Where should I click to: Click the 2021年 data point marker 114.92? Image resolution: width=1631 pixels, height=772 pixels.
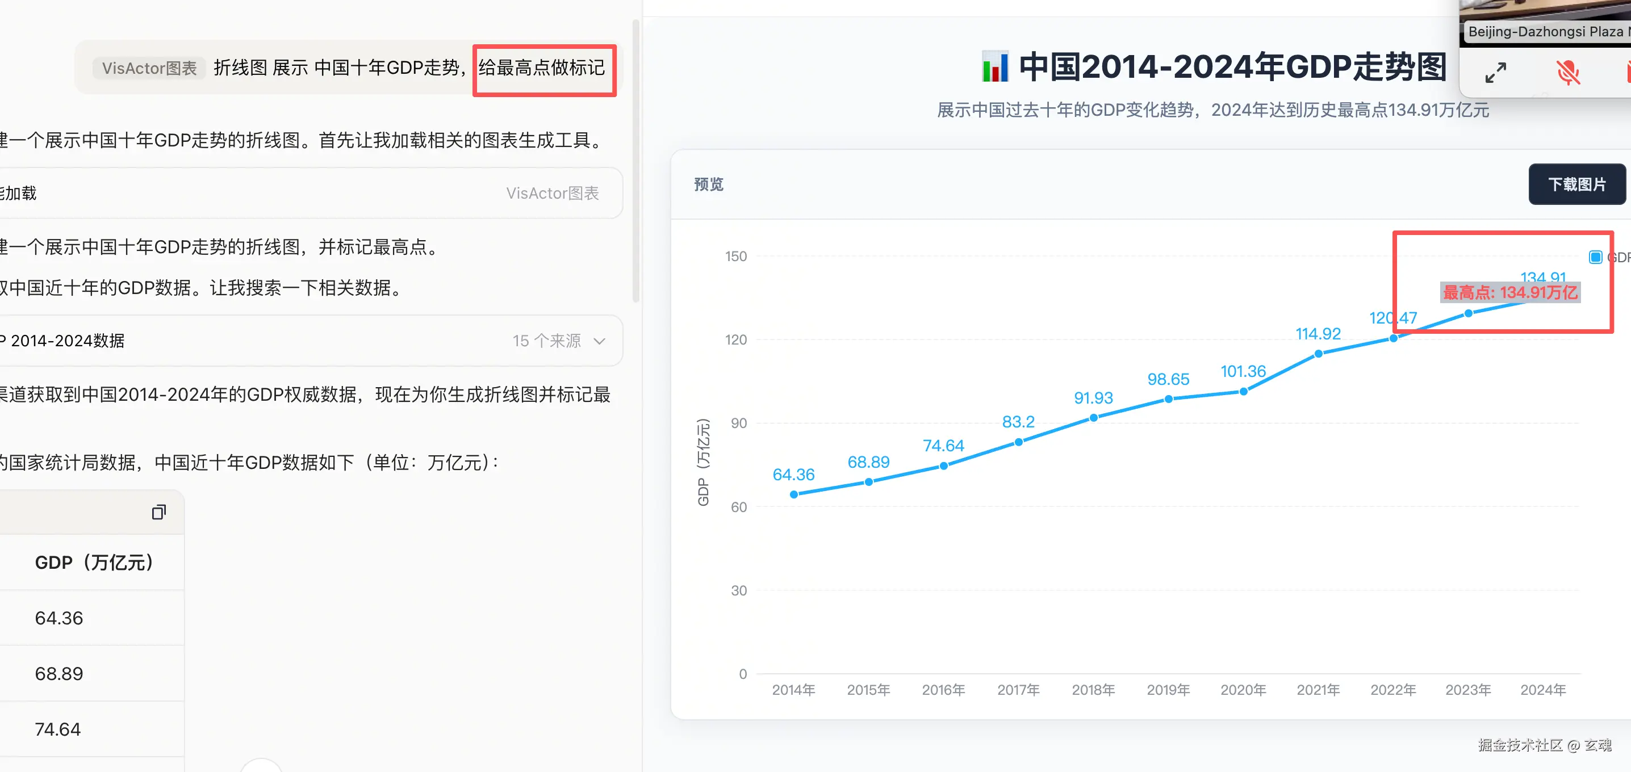1318,354
